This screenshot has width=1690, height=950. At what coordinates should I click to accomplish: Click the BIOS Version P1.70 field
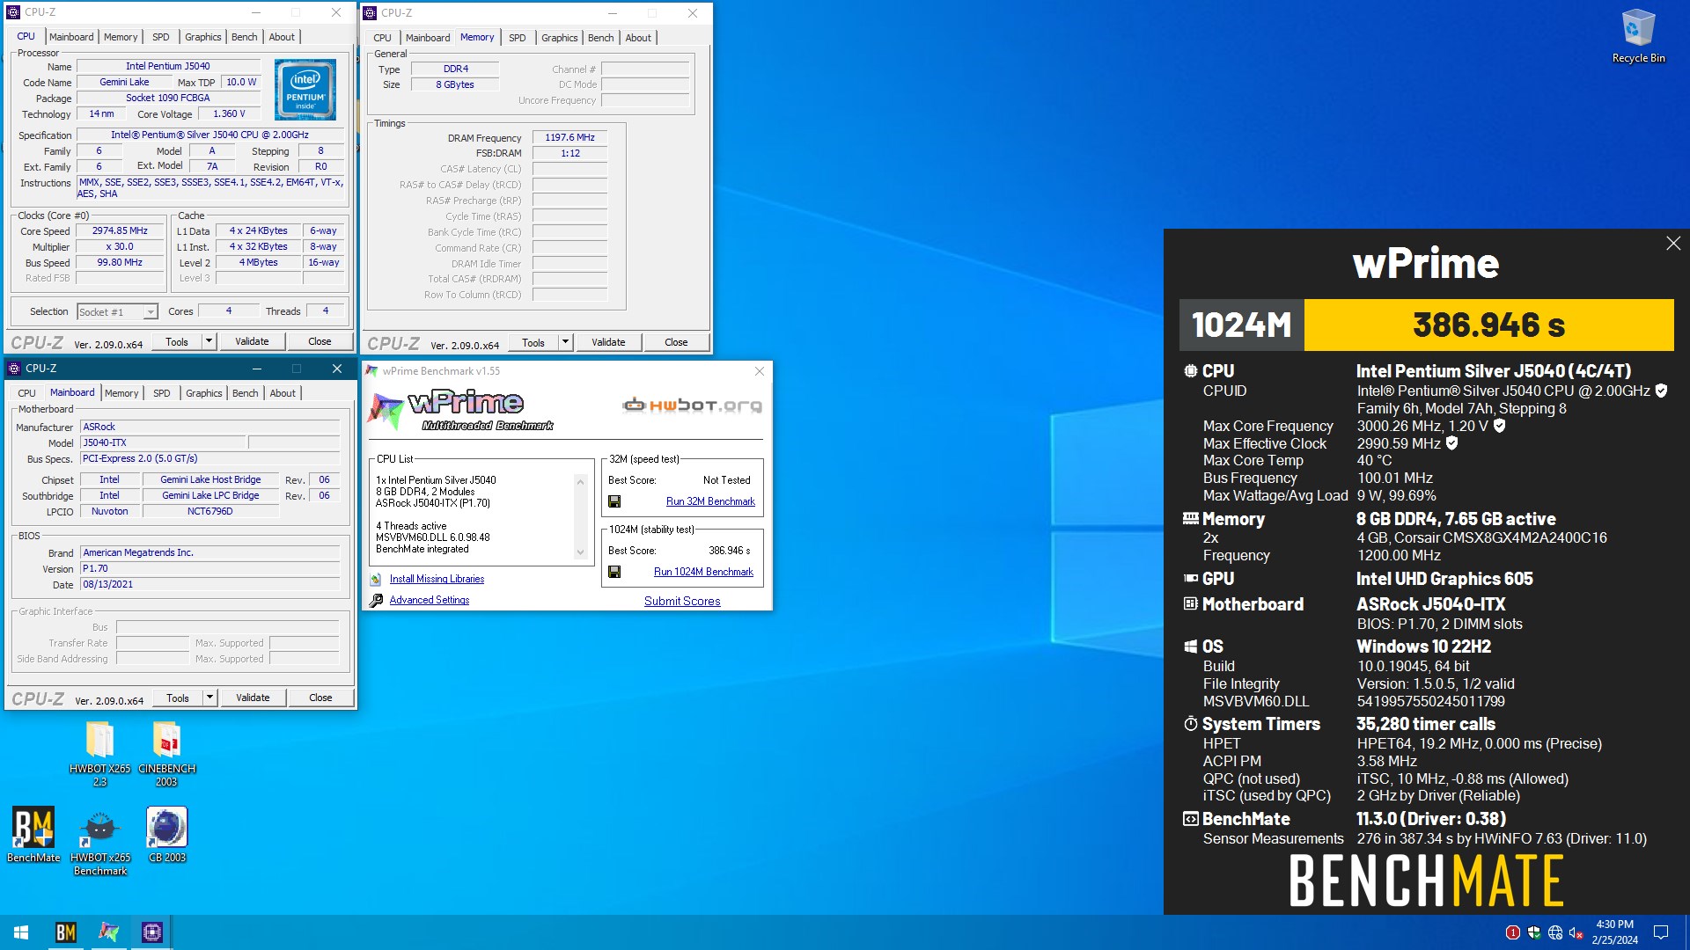coord(209,568)
